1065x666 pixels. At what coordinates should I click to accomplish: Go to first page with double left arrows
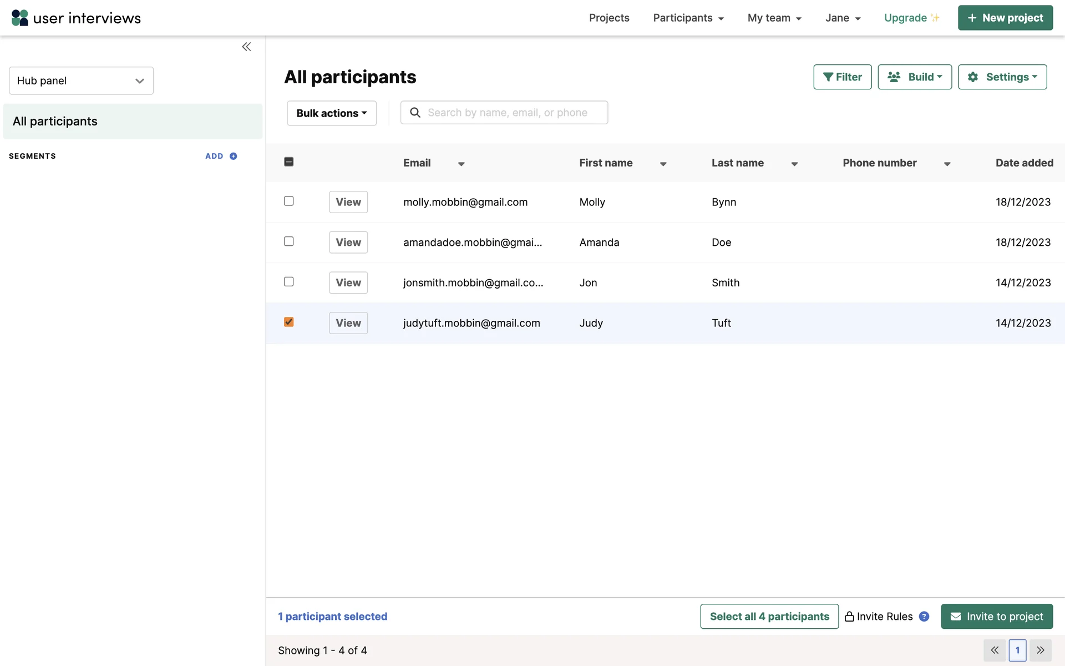click(995, 650)
